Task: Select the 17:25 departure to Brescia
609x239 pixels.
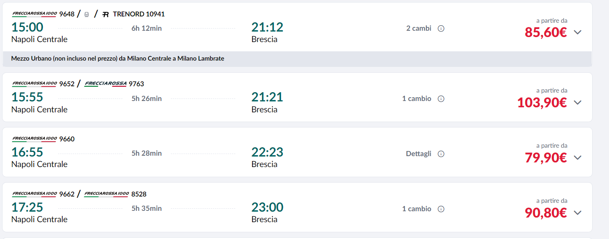Action: [27, 207]
